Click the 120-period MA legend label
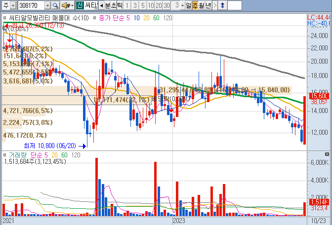Viewport: 332px width, 225px height. (x=167, y=18)
